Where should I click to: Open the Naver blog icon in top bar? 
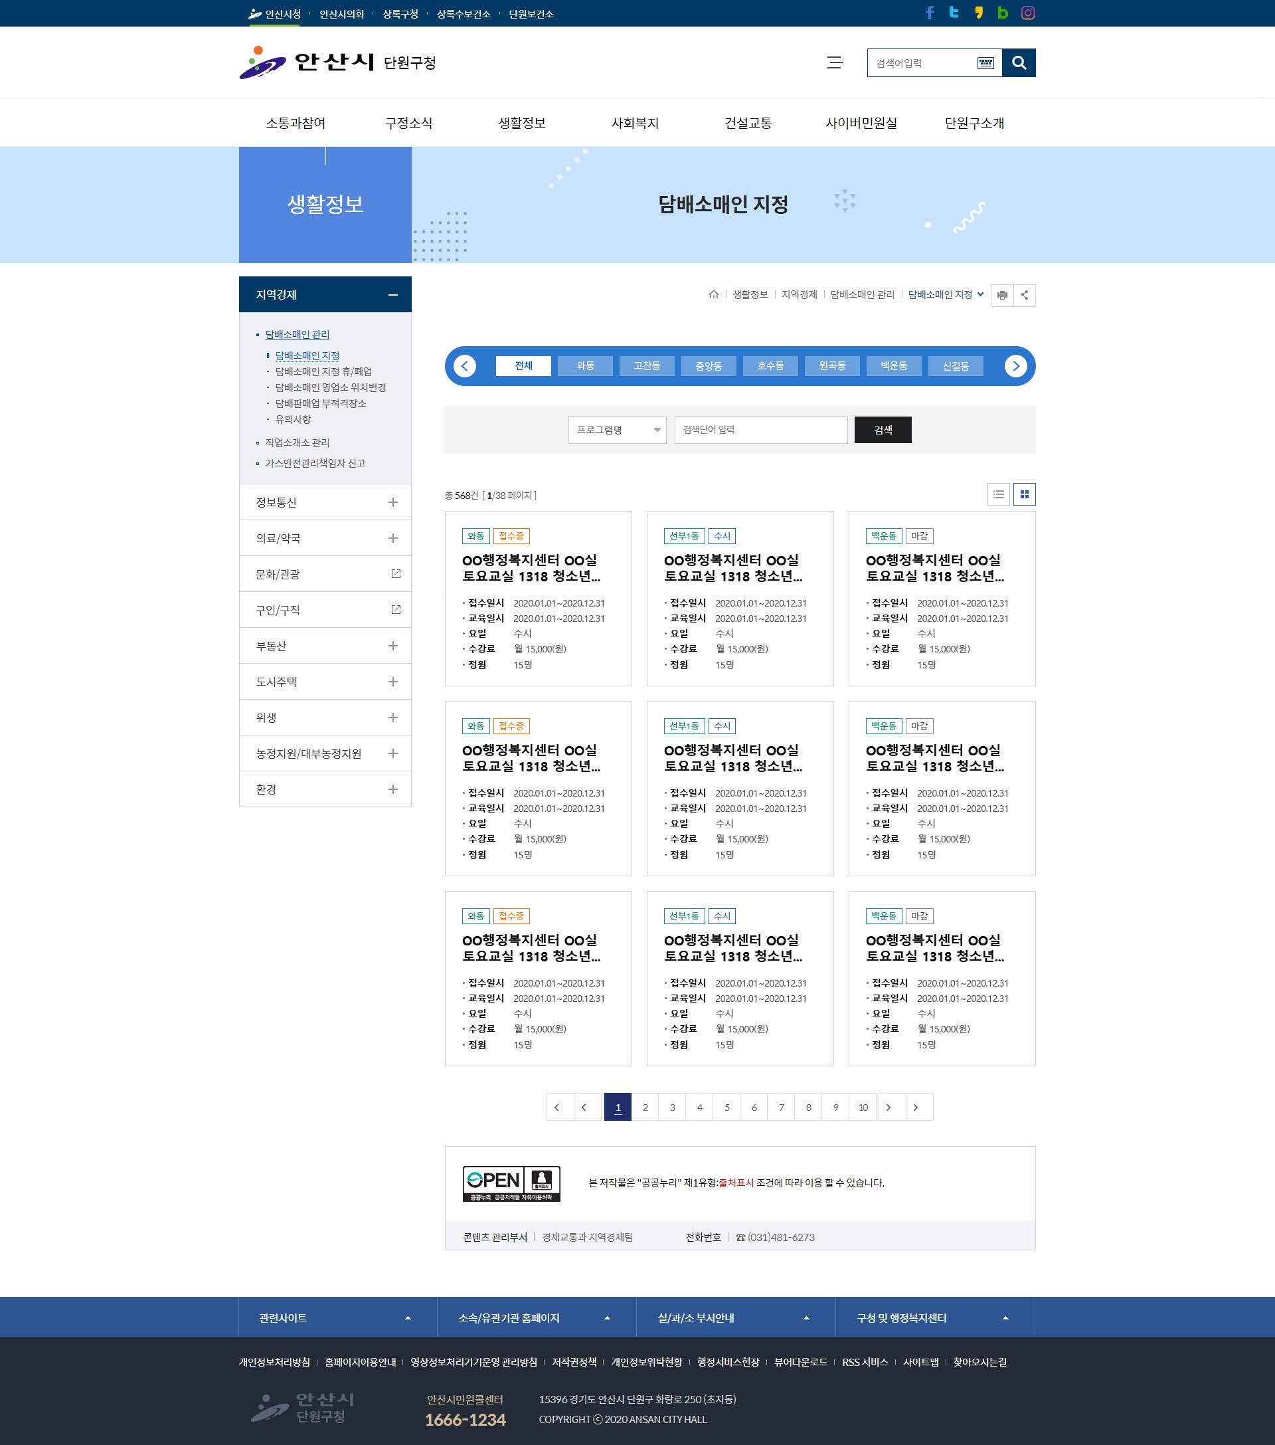tap(1003, 13)
